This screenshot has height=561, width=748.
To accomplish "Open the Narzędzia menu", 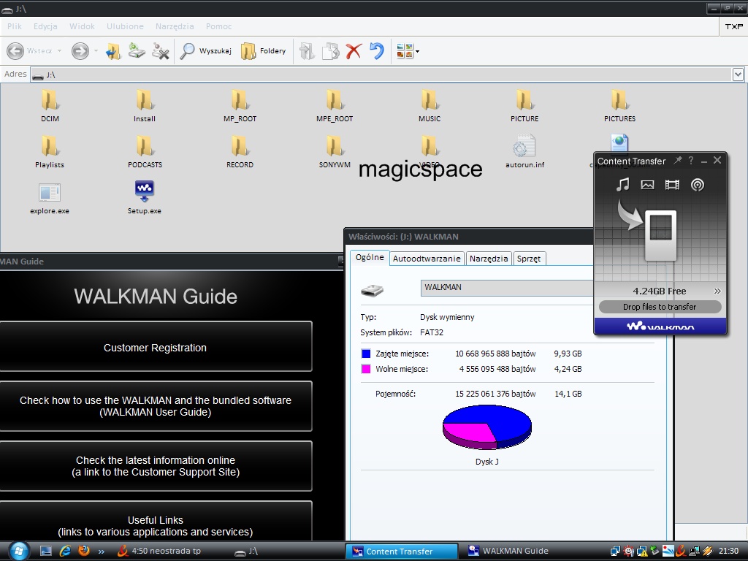I will click(175, 26).
